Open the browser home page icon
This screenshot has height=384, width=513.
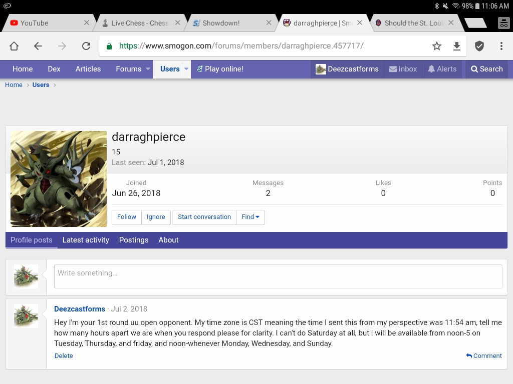(14, 46)
